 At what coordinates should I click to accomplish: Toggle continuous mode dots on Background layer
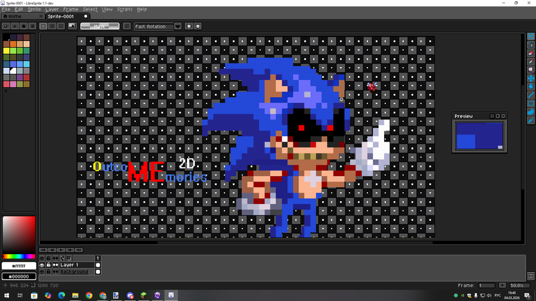(x=55, y=272)
